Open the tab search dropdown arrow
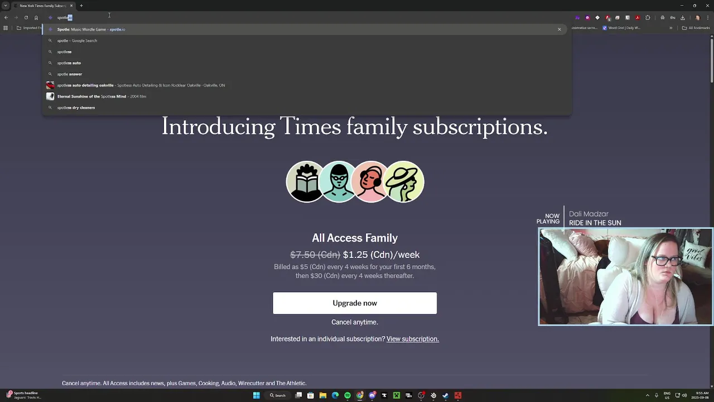The image size is (714, 402). [6, 6]
